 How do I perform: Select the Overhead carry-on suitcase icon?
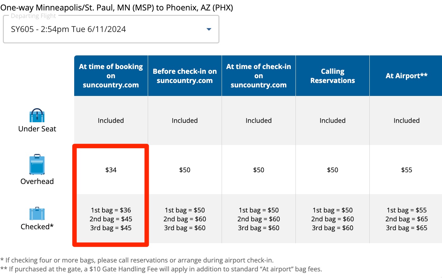37,165
